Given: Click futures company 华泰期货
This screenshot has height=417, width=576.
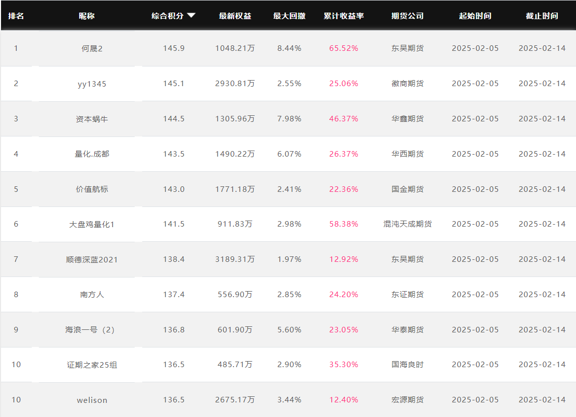Looking at the screenshot, I should click(408, 329).
